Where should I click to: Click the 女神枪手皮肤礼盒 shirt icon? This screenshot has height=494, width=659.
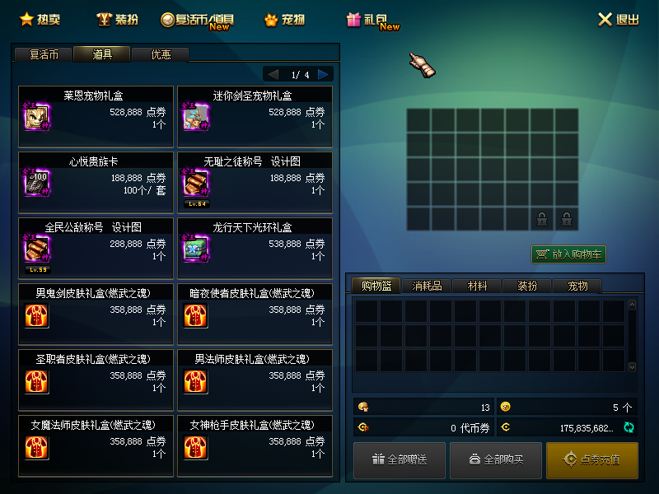(x=195, y=447)
